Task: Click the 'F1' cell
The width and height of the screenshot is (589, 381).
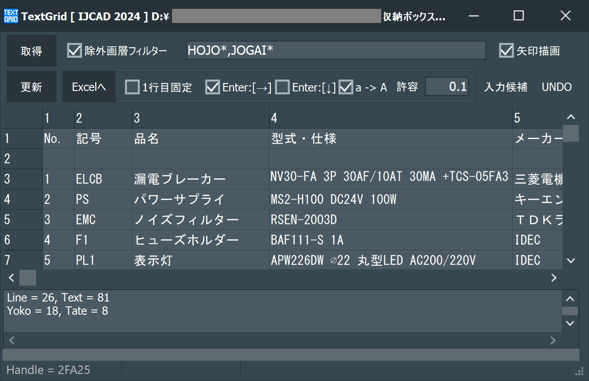Action: 103,240
